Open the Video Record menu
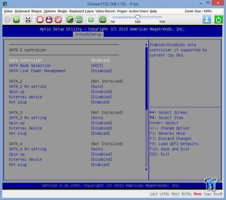This screenshot has height=200, width=226. point(105,11)
